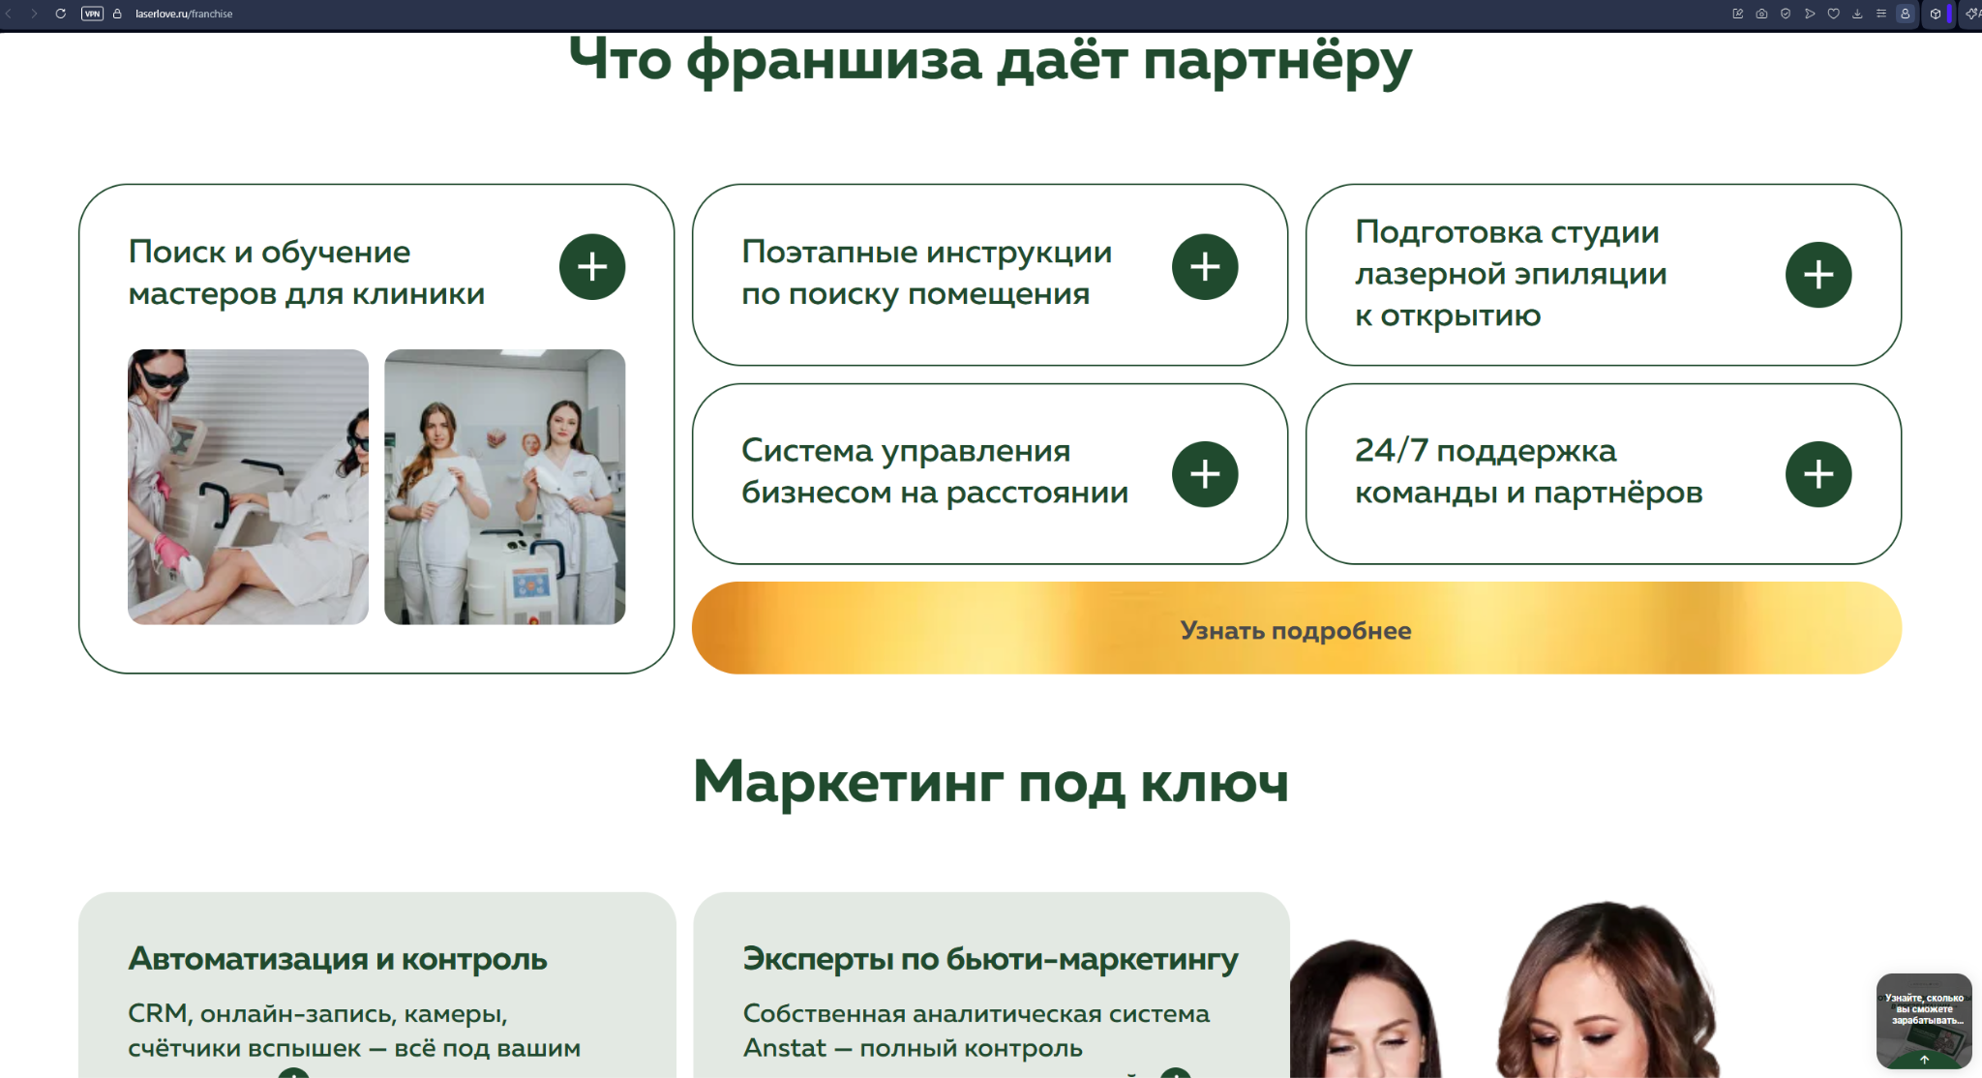Open photo of two masters in white uniforms
1982x1078 pixels.
click(x=504, y=487)
